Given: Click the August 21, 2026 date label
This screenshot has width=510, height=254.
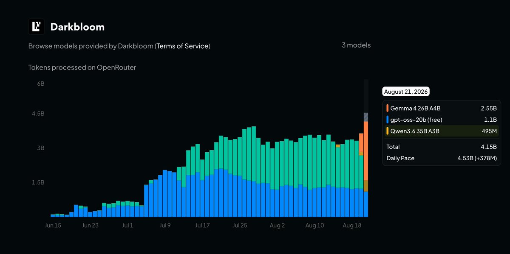Looking at the screenshot, I should [x=406, y=92].
